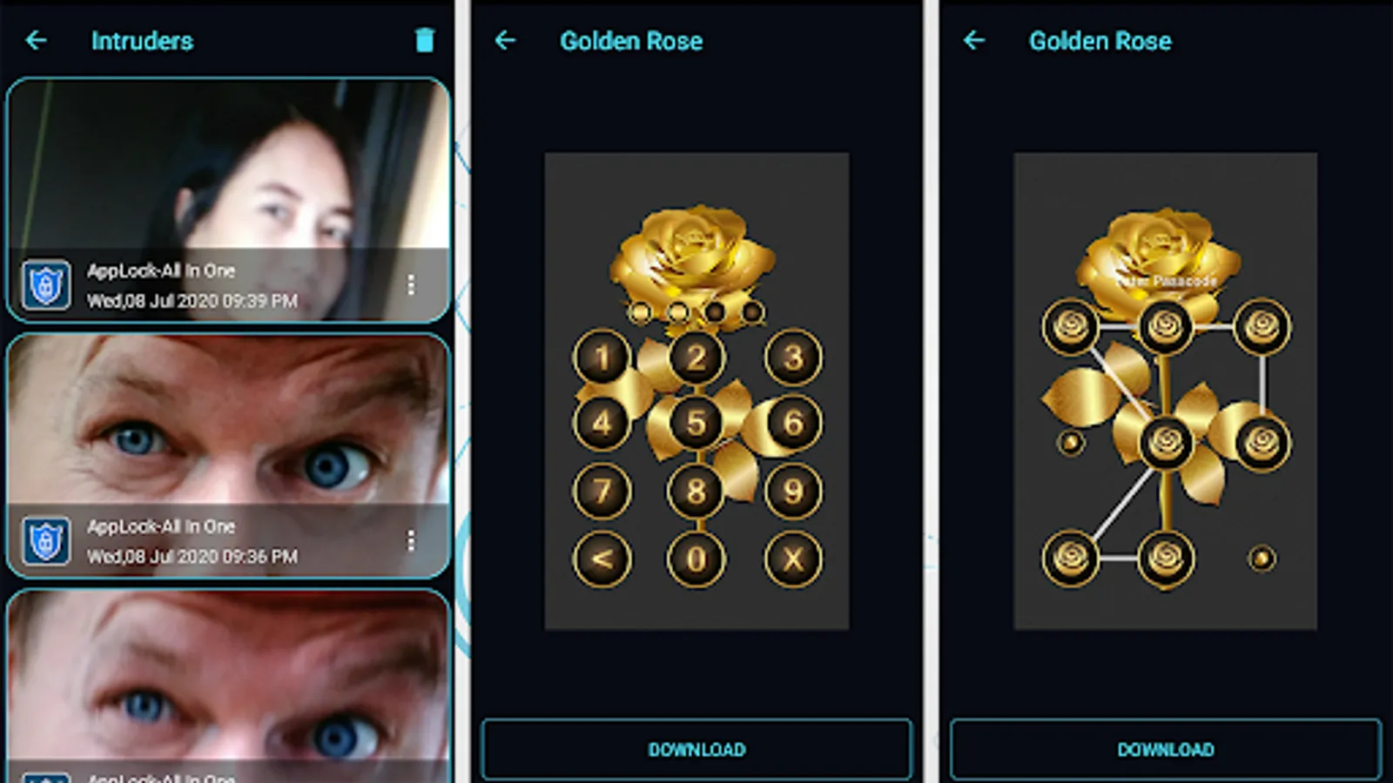Download the Golden Rose pattern theme

(x=1166, y=749)
